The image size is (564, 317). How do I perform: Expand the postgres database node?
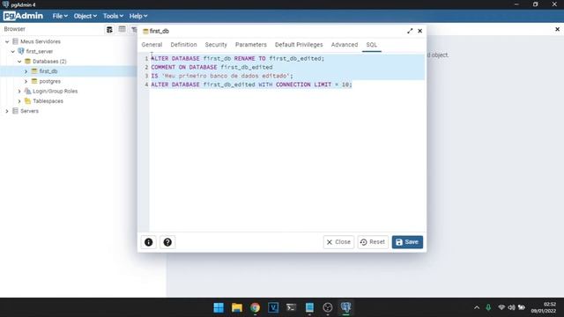tap(26, 82)
